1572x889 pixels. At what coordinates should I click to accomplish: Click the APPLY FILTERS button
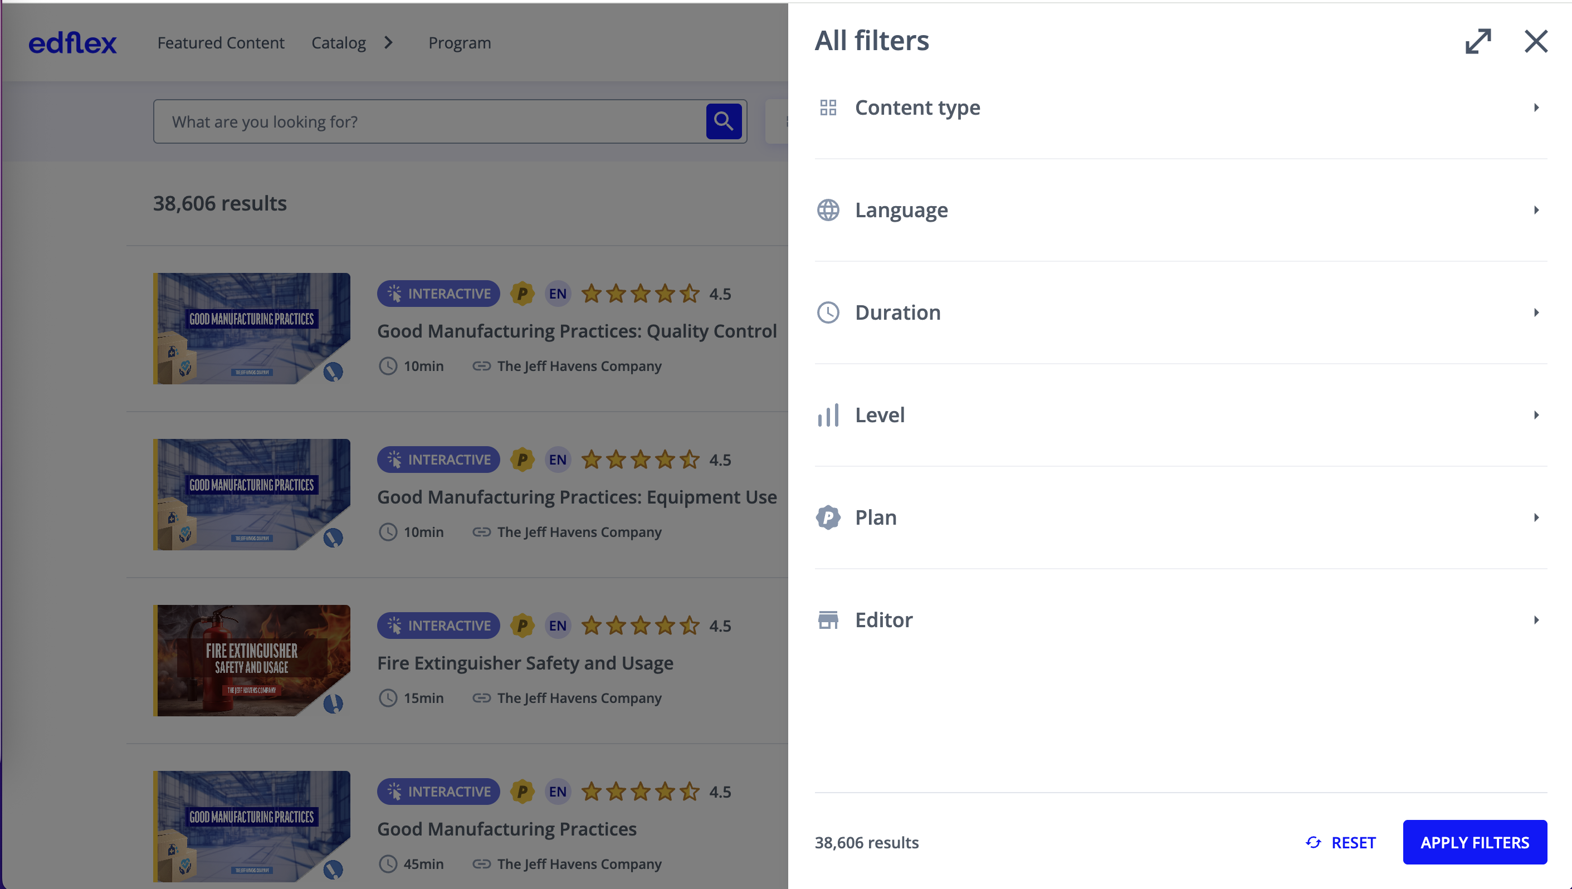(x=1475, y=842)
